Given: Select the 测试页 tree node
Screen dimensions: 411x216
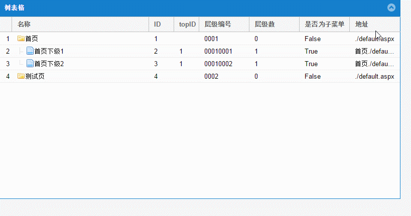Looking at the screenshot, I should [35, 77].
